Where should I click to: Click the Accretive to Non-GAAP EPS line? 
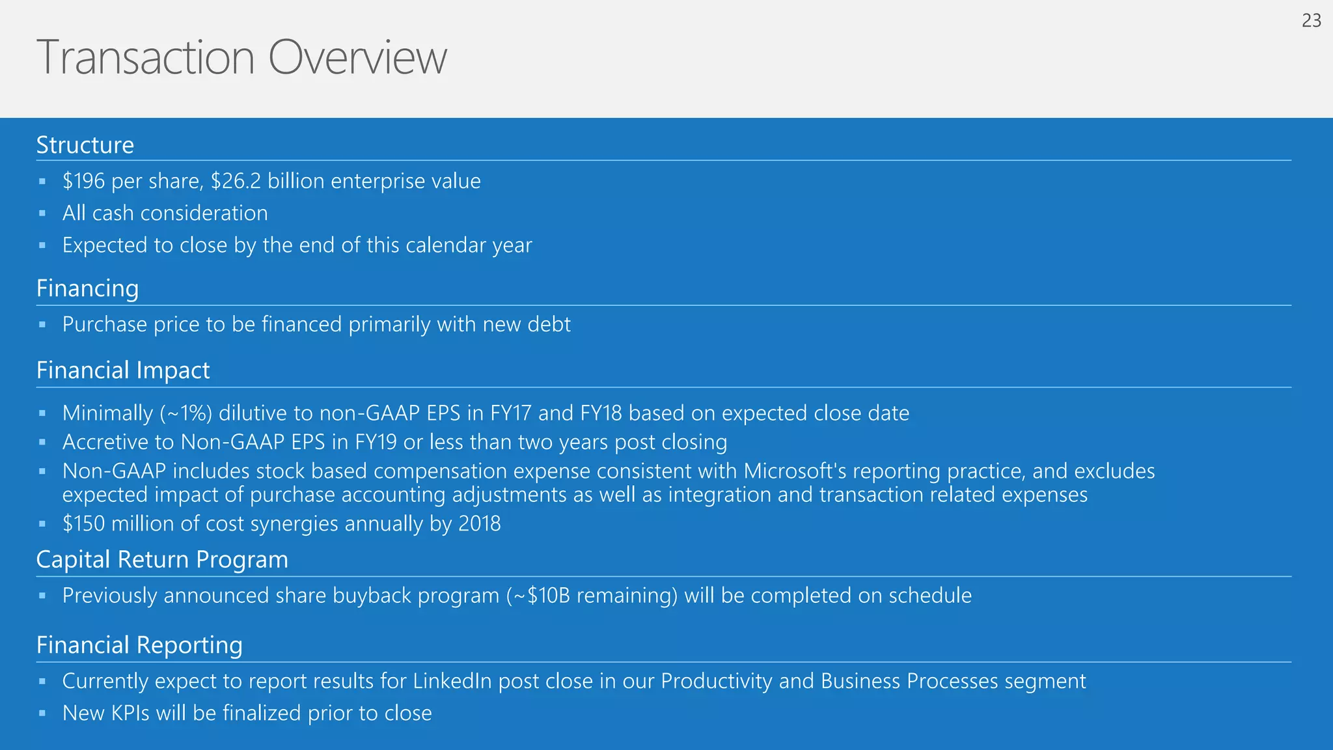click(x=394, y=442)
